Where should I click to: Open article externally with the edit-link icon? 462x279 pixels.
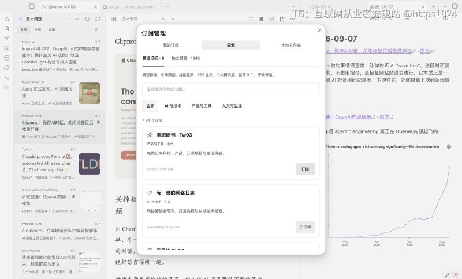(x=282, y=19)
